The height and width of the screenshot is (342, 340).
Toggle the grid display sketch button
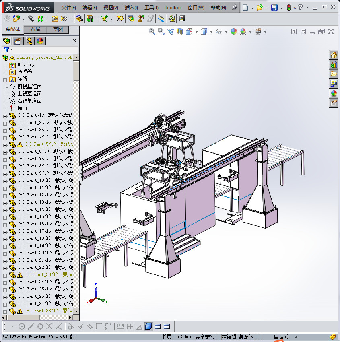click(130, 326)
